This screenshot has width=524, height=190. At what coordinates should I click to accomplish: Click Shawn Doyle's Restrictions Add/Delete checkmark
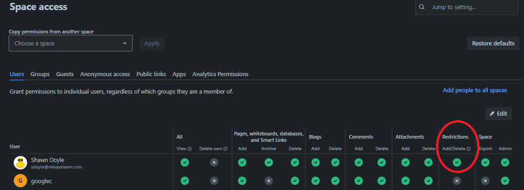[x=456, y=163]
